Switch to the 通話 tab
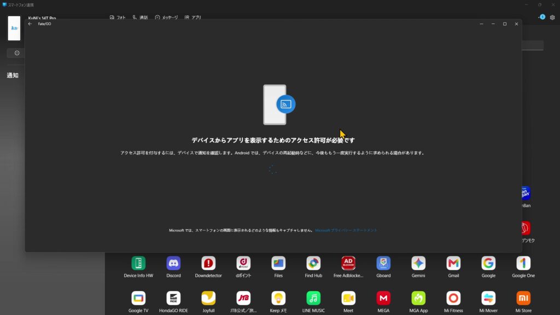Screen dimensions: 560x315 (140, 17)
